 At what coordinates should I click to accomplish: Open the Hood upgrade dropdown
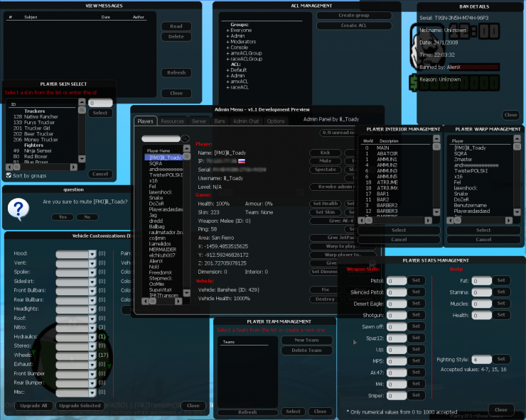pos(92,253)
